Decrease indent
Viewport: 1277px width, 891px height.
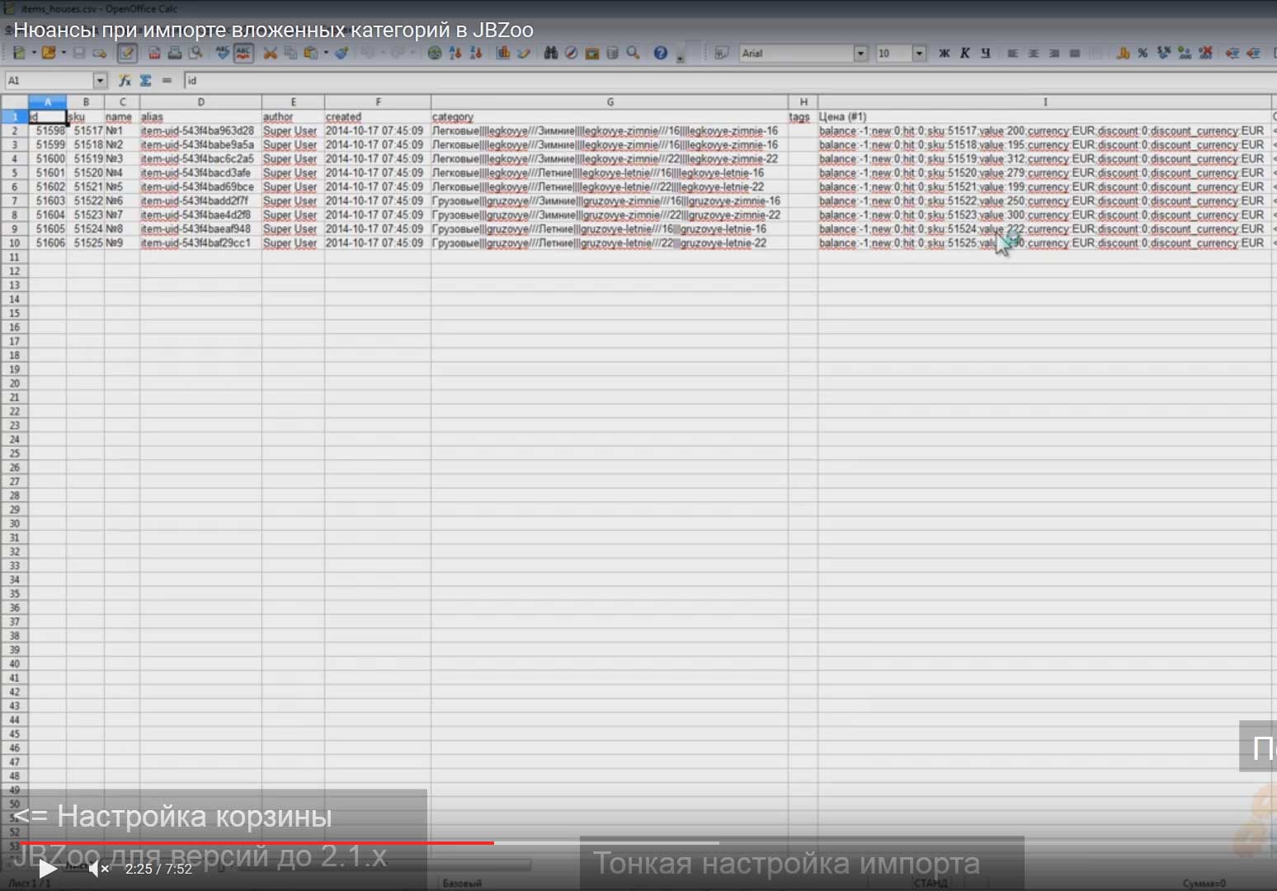(1232, 53)
